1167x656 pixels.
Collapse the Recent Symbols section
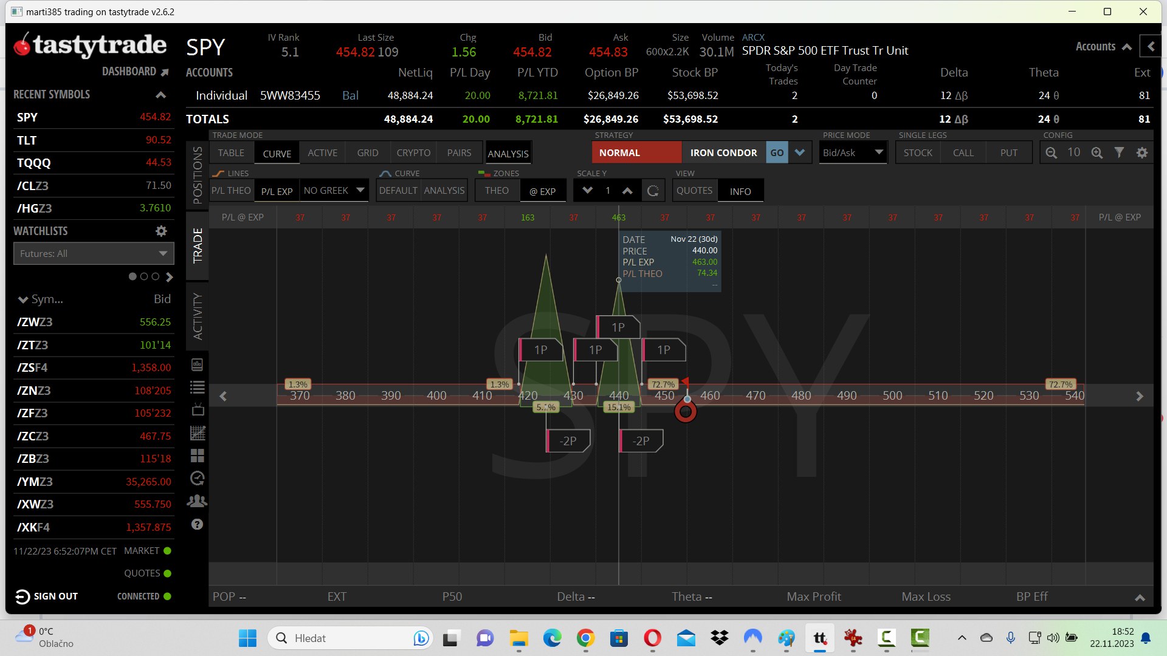pos(160,95)
